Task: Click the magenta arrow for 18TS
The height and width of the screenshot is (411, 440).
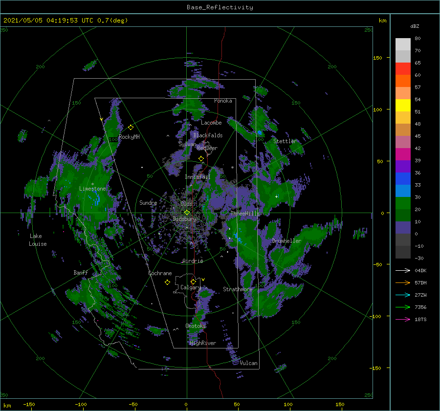Action: tap(403, 319)
